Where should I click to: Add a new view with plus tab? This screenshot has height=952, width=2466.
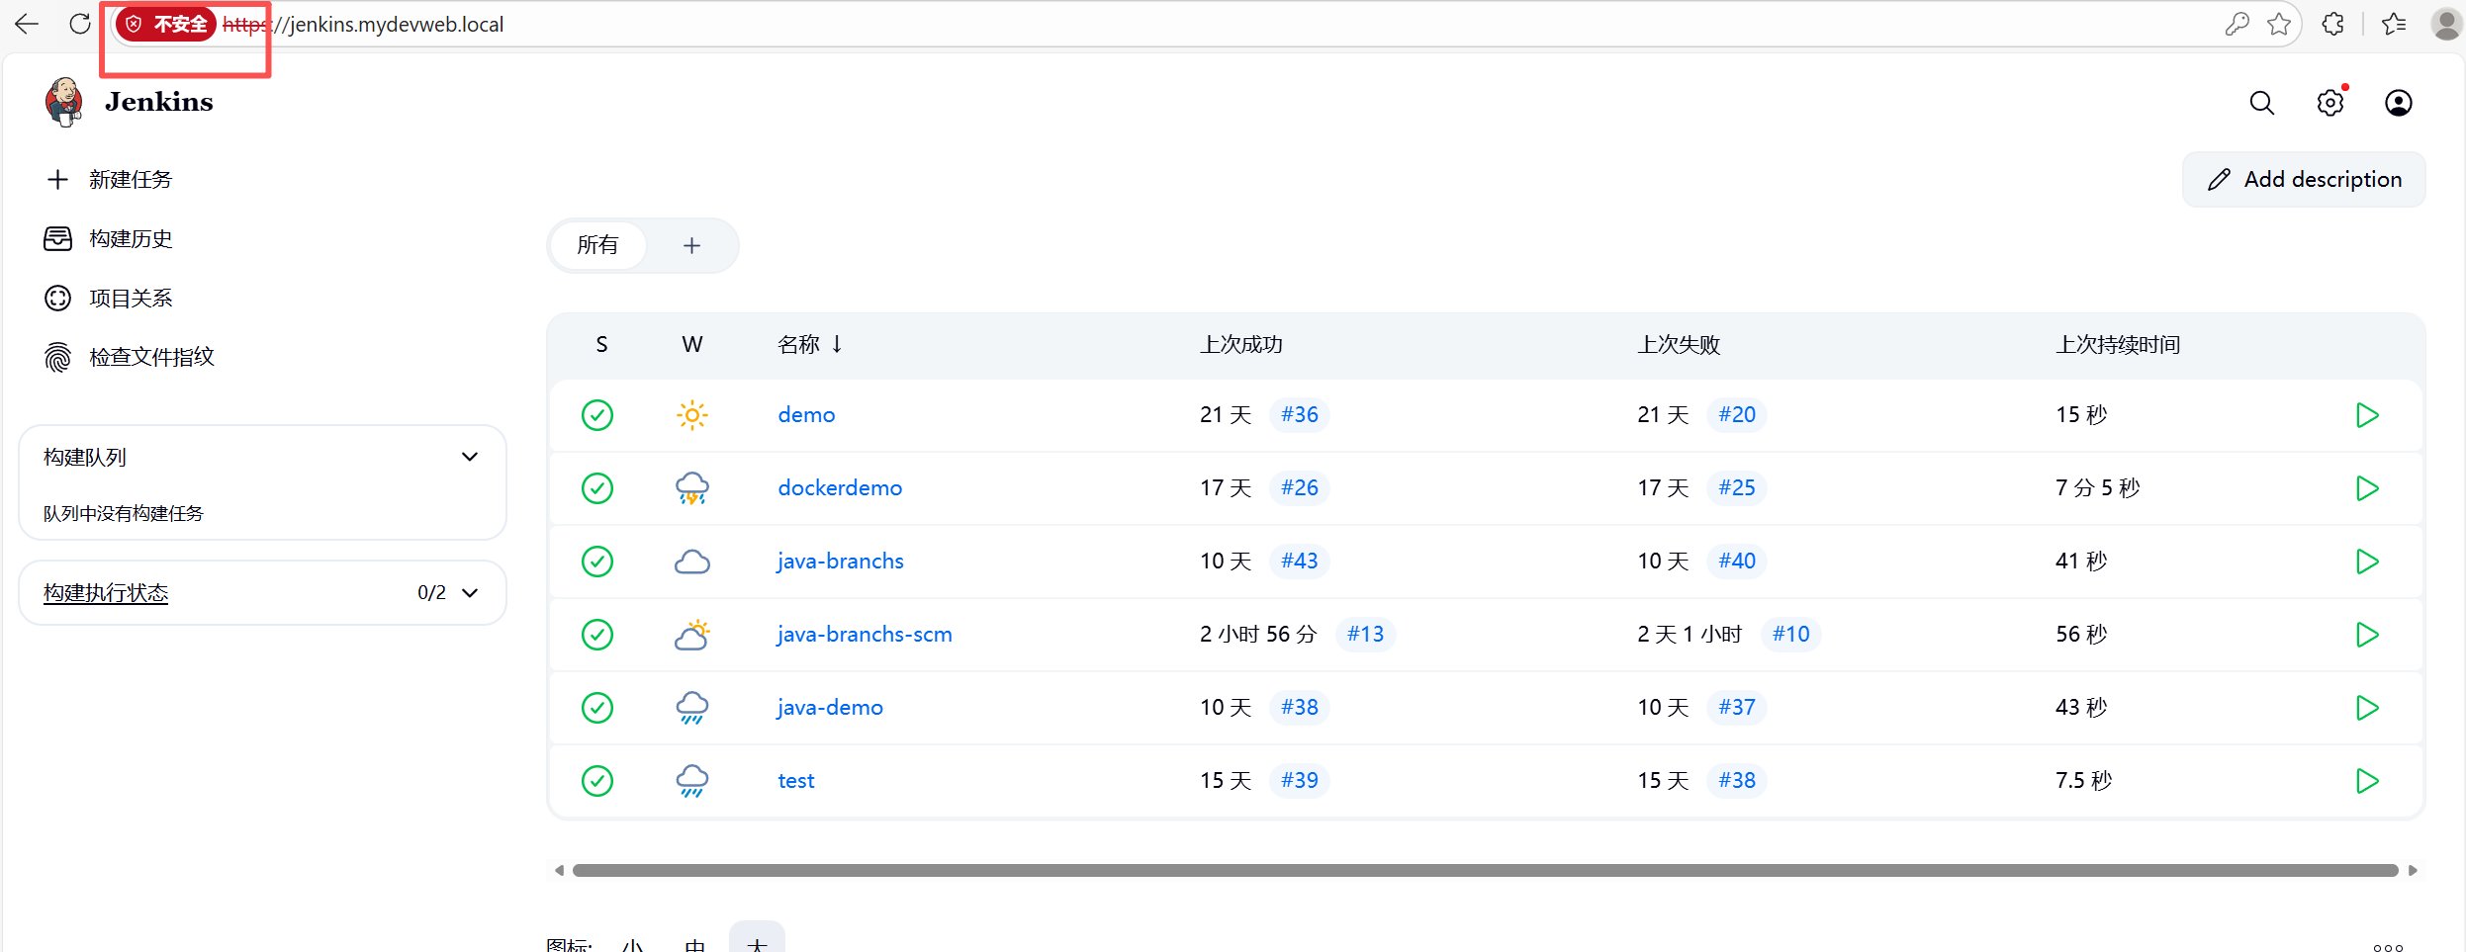tap(691, 245)
